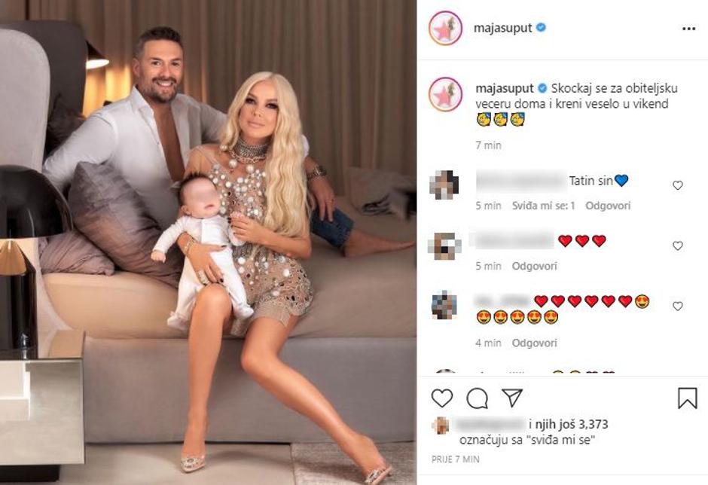
Task: Save post with the bookmark icon
Action: click(687, 398)
